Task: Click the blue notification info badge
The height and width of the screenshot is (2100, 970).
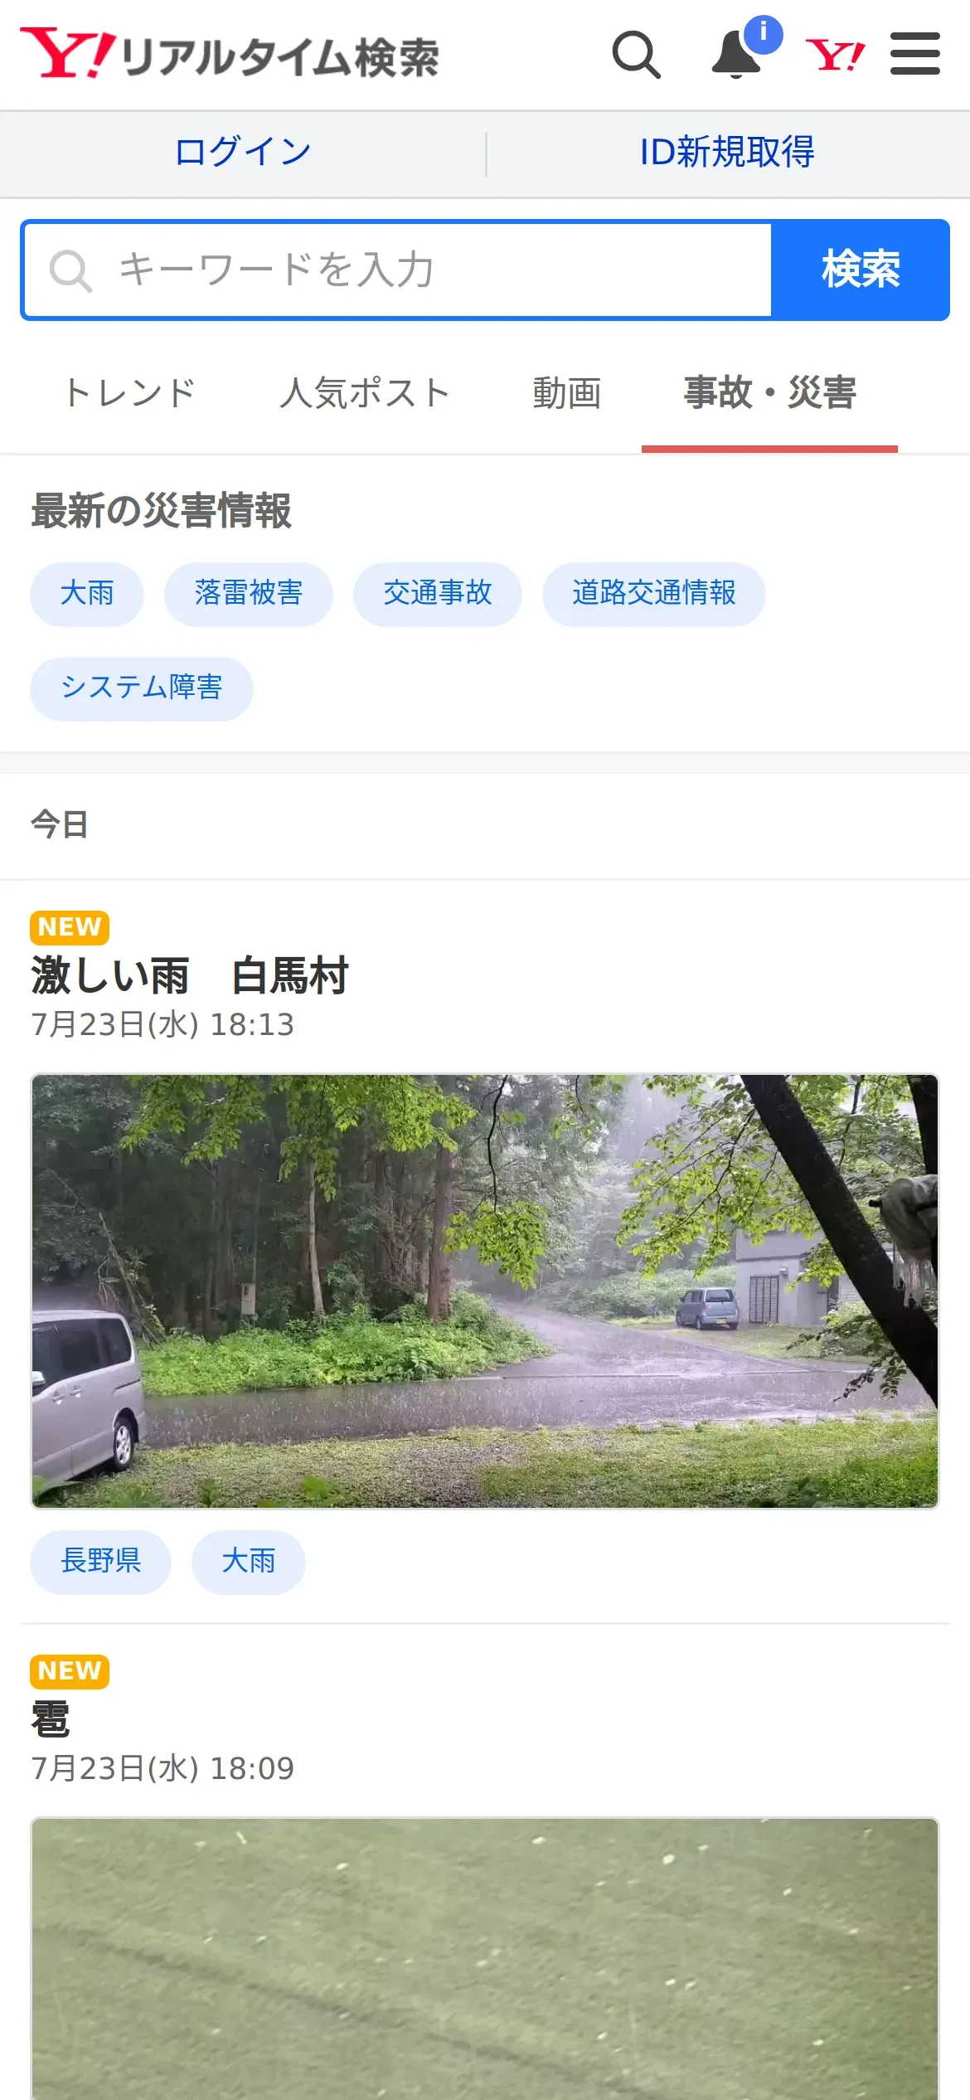Action: 764,34
